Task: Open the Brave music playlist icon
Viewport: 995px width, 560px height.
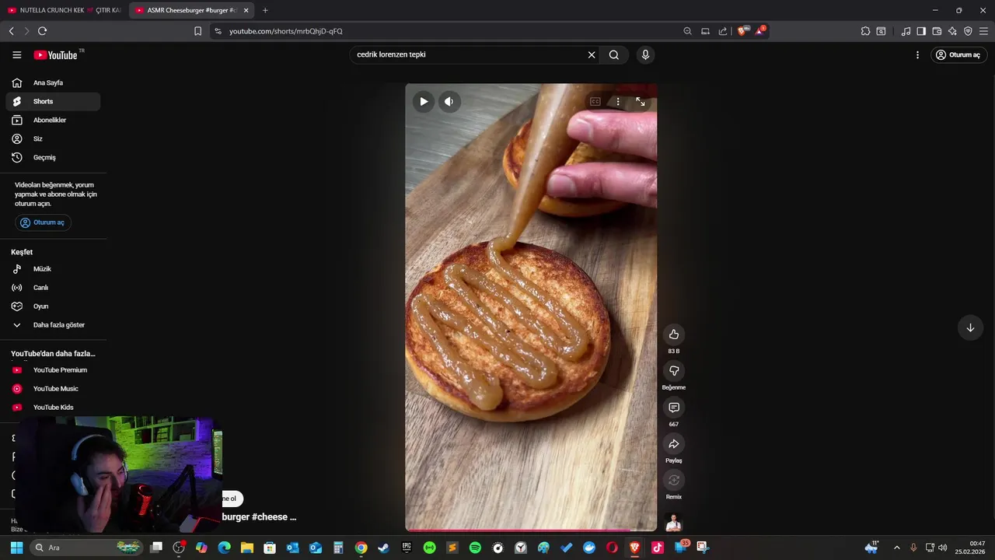Action: pos(906,31)
